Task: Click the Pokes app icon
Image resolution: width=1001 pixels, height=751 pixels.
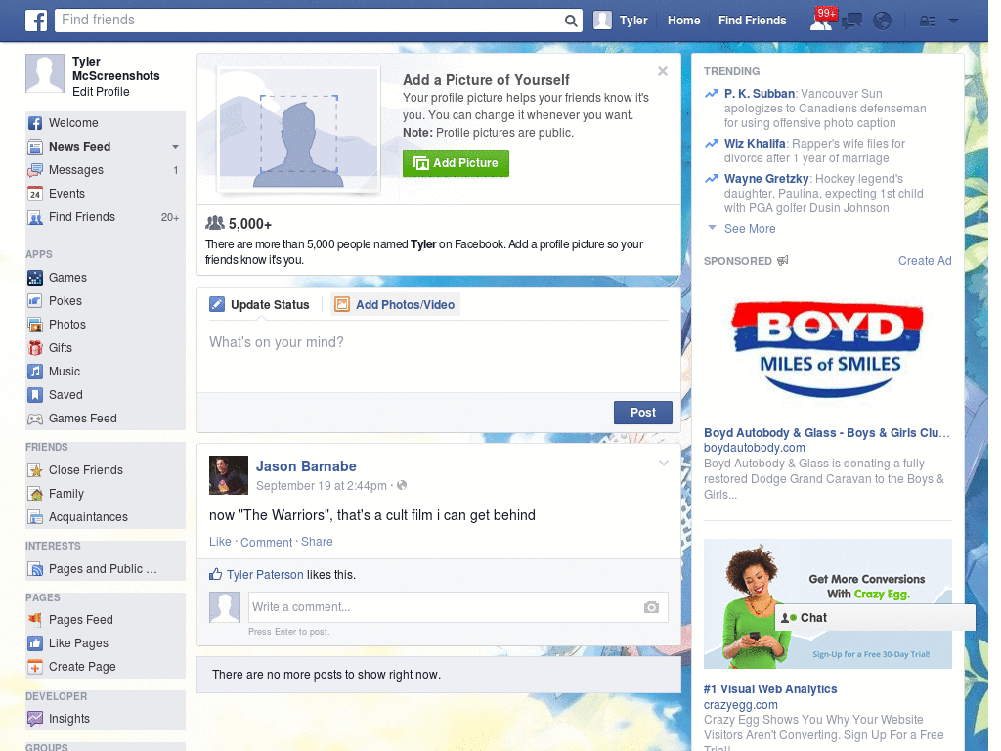Action: click(35, 301)
